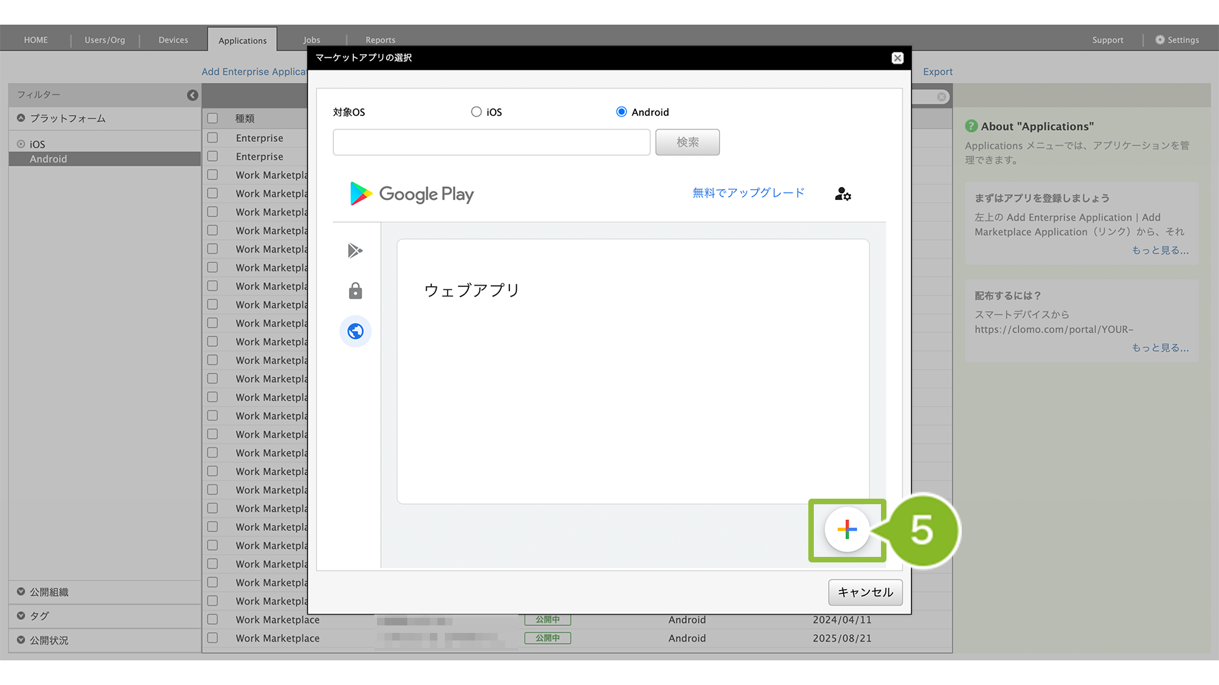Open the Users/Org tab

pos(105,40)
